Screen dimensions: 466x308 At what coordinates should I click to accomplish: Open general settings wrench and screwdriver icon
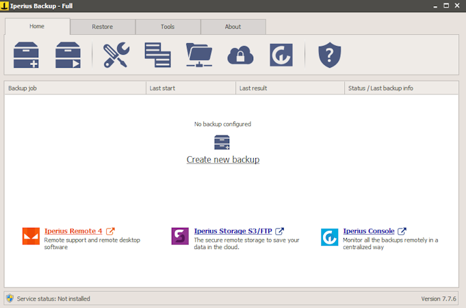(116, 55)
